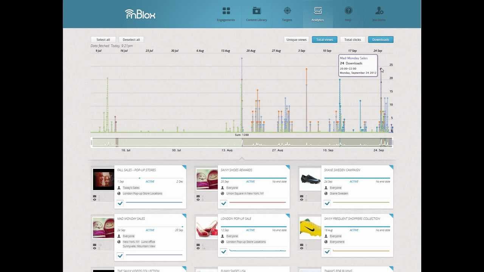Click the globe icon in Savvy Frequent Shoppers card

click(x=326, y=242)
